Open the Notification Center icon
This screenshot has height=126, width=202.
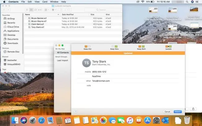point(197,2)
